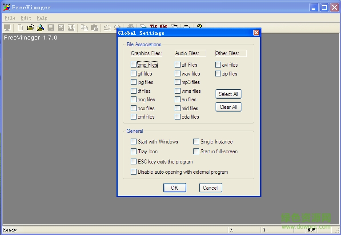This screenshot has height=235, width=341.
Task: Click the Undo arrow toolbar icon
Action: click(107, 28)
